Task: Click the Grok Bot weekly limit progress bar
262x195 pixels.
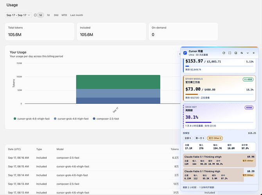Action: click(x=219, y=122)
